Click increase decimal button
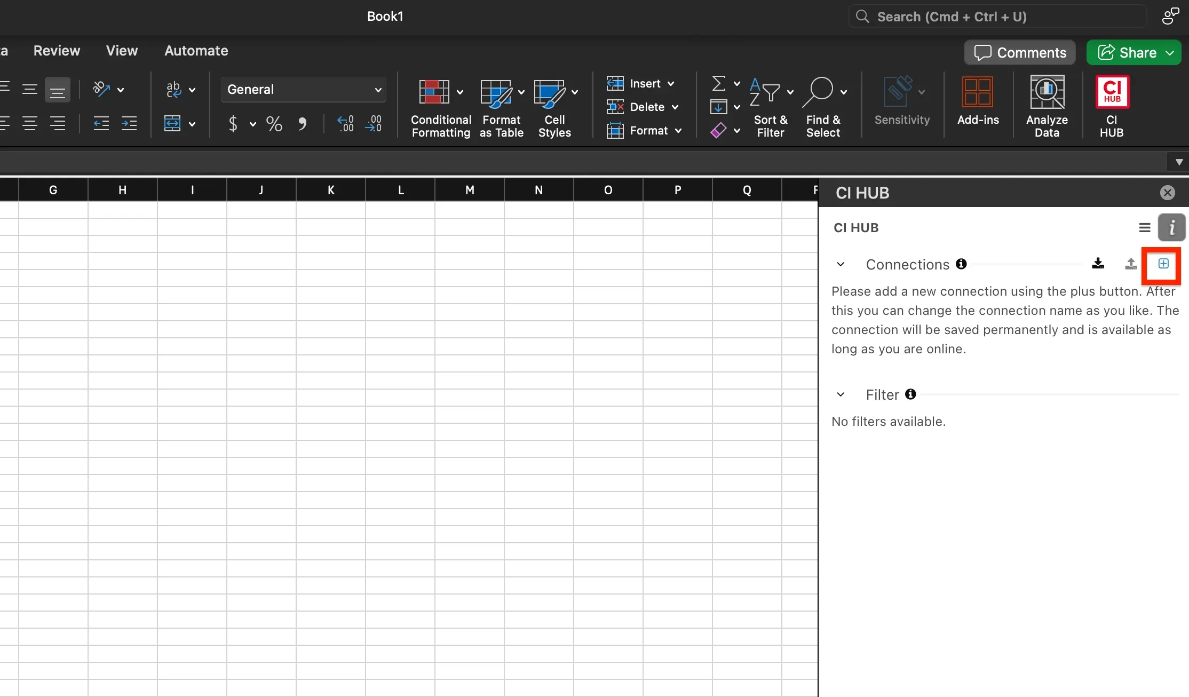The height and width of the screenshot is (697, 1189). point(345,124)
